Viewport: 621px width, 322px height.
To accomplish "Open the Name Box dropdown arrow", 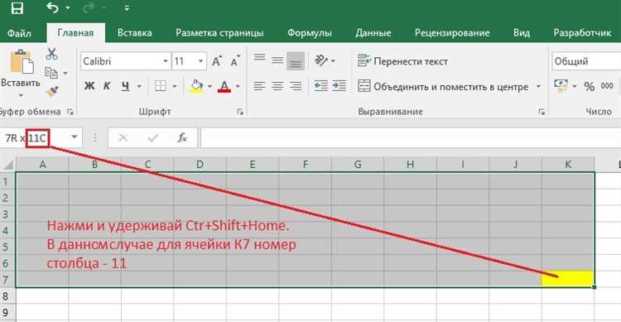I will click(x=74, y=137).
